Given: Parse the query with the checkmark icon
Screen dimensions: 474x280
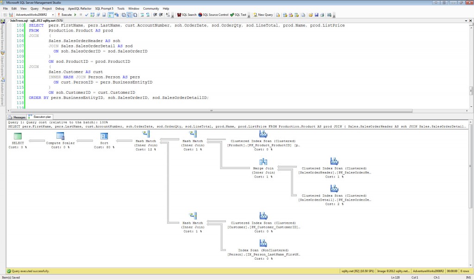Looking at the screenshot, I should point(87,14).
